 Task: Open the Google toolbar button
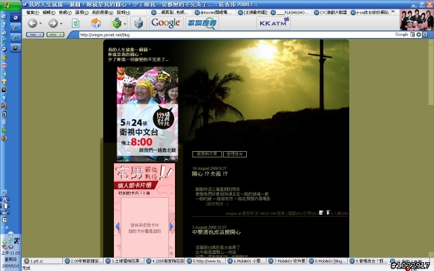[166, 23]
